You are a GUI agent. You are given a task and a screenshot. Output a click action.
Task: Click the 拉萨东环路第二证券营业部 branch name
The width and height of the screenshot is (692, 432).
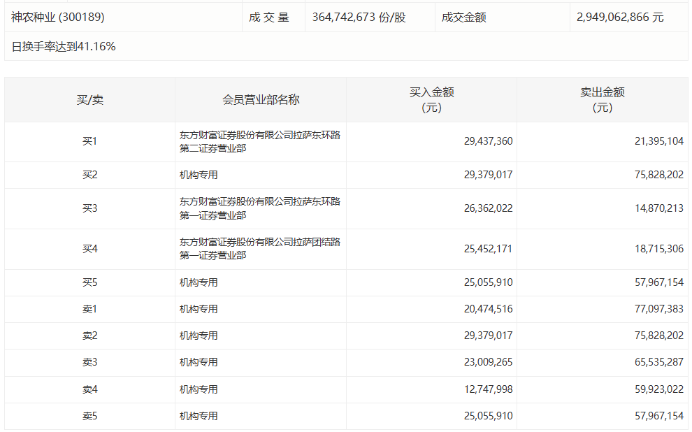260,142
